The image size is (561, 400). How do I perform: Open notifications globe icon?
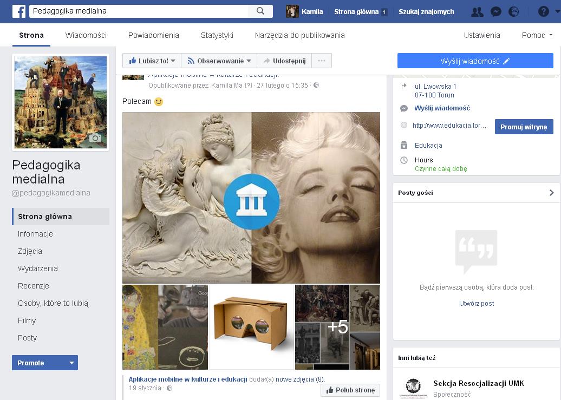(514, 11)
